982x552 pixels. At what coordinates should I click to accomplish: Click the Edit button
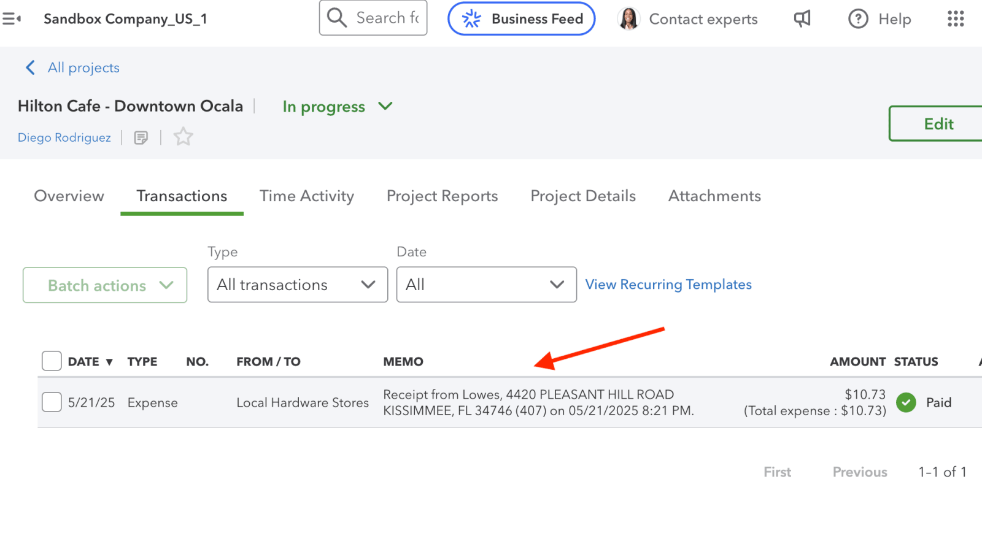936,124
